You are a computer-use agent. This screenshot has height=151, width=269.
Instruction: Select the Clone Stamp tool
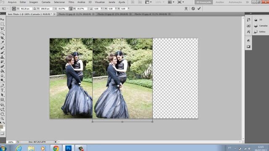[x=2, y=57]
